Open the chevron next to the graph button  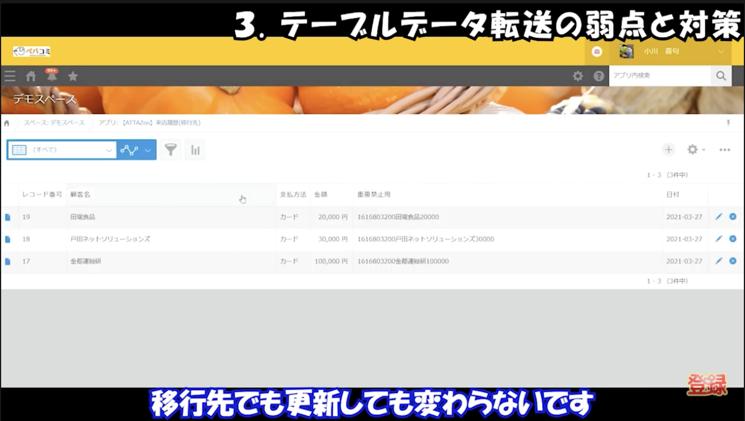[147, 149]
